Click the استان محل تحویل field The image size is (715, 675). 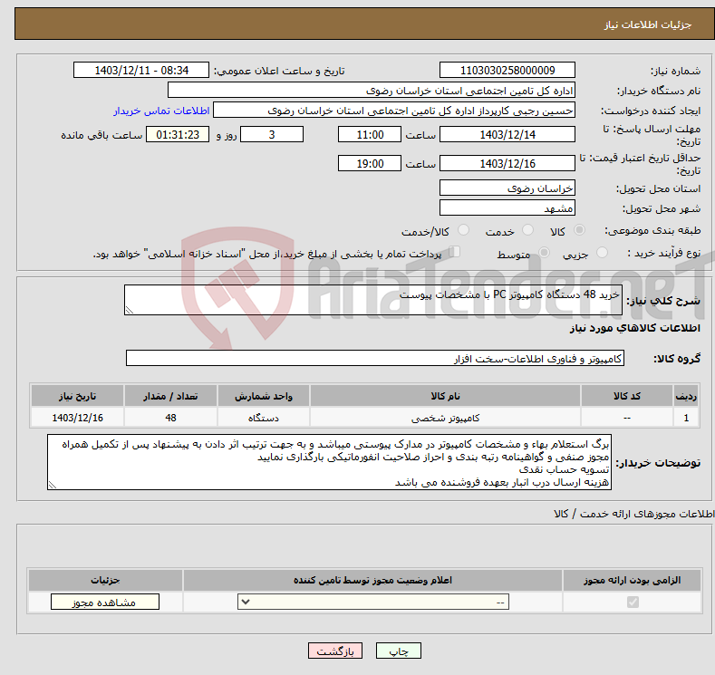click(507, 188)
